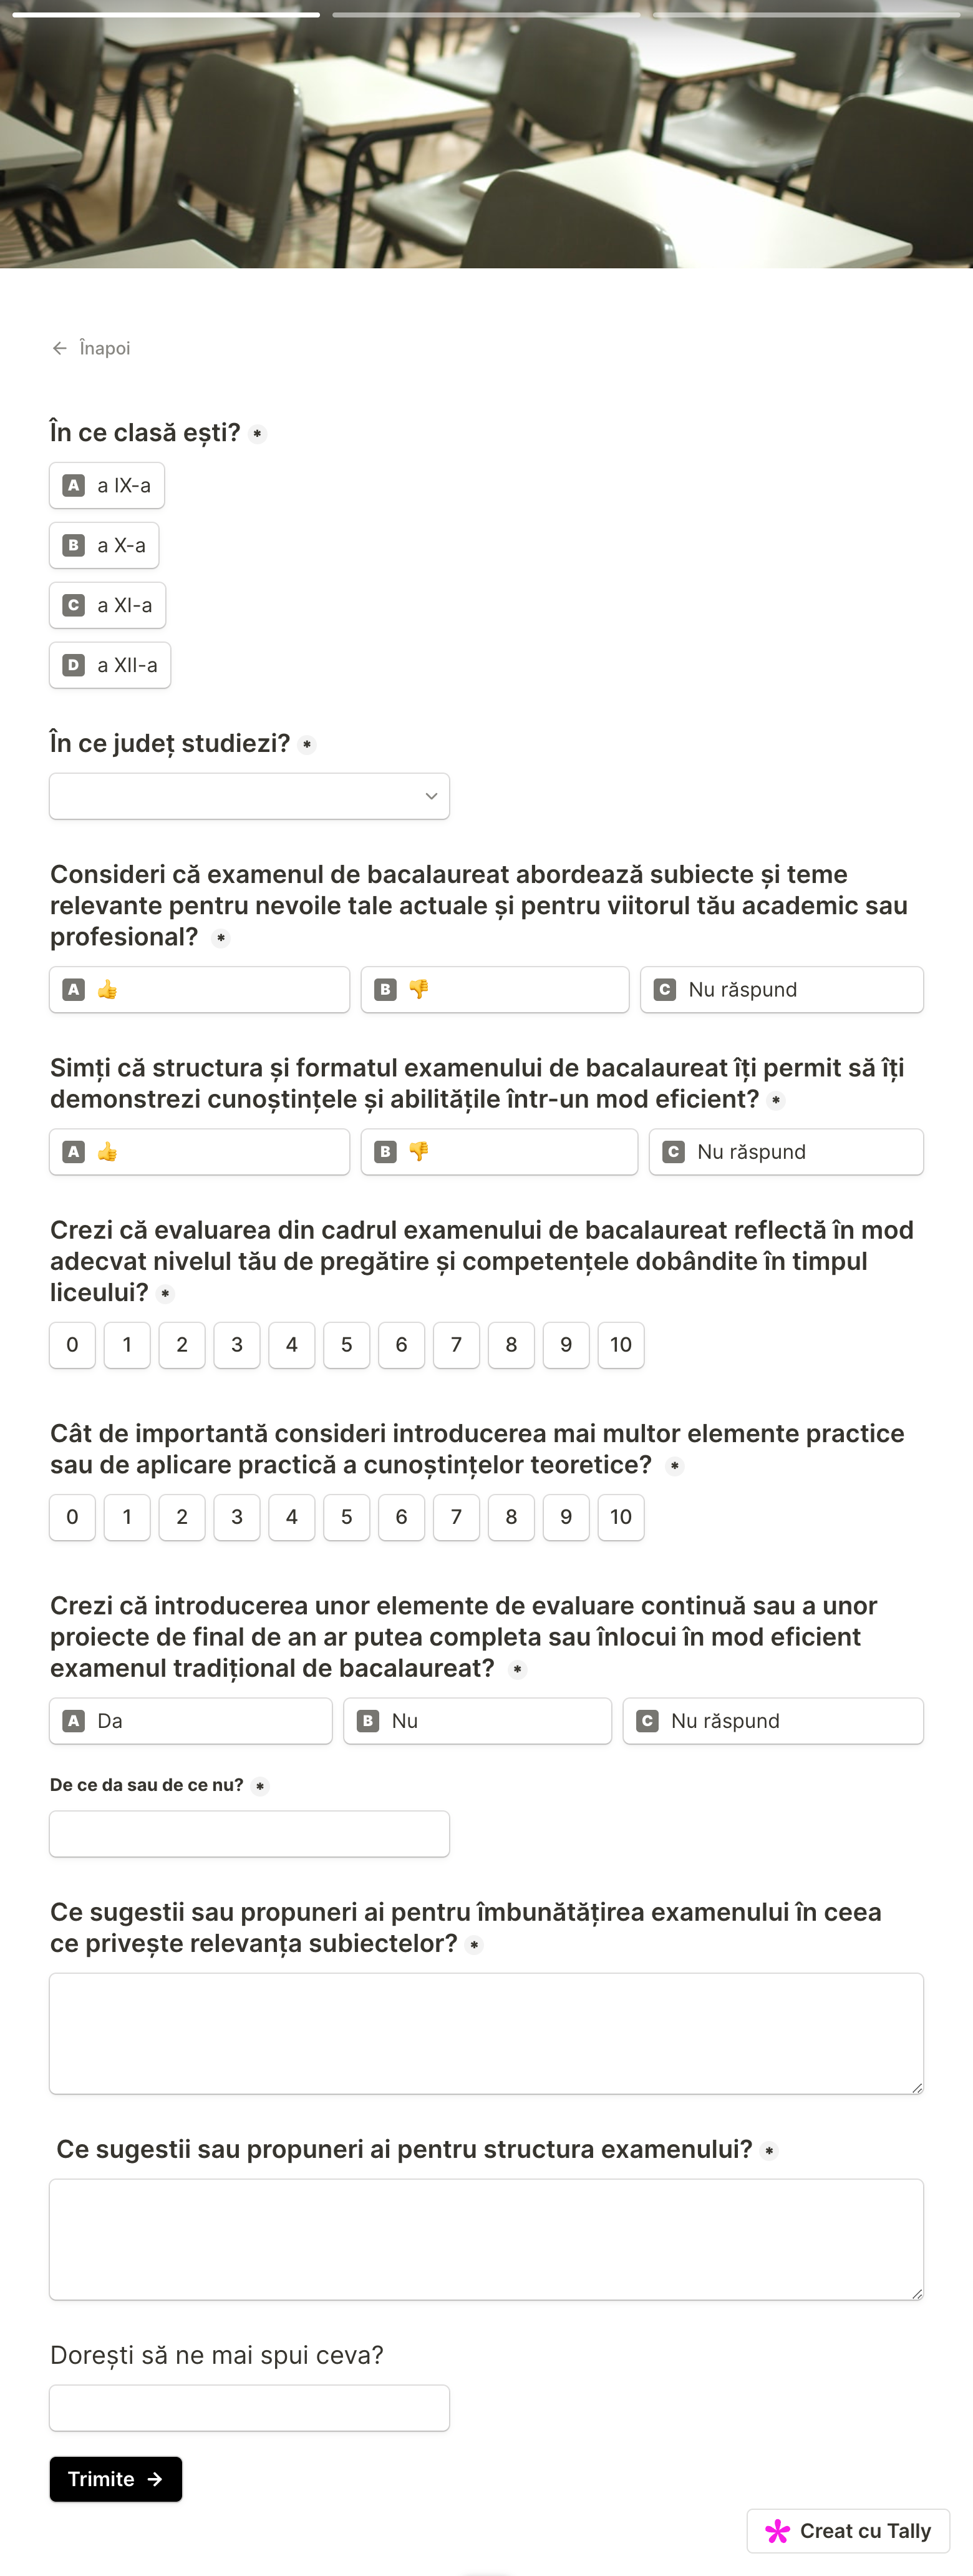
Task: Click thumbs up for exam relevance question
Action: tap(199, 989)
